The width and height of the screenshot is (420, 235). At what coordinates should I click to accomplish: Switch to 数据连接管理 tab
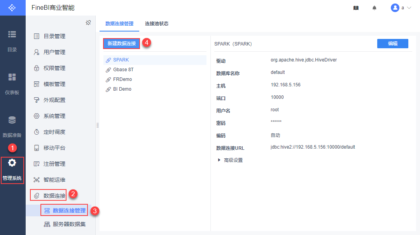click(x=119, y=24)
